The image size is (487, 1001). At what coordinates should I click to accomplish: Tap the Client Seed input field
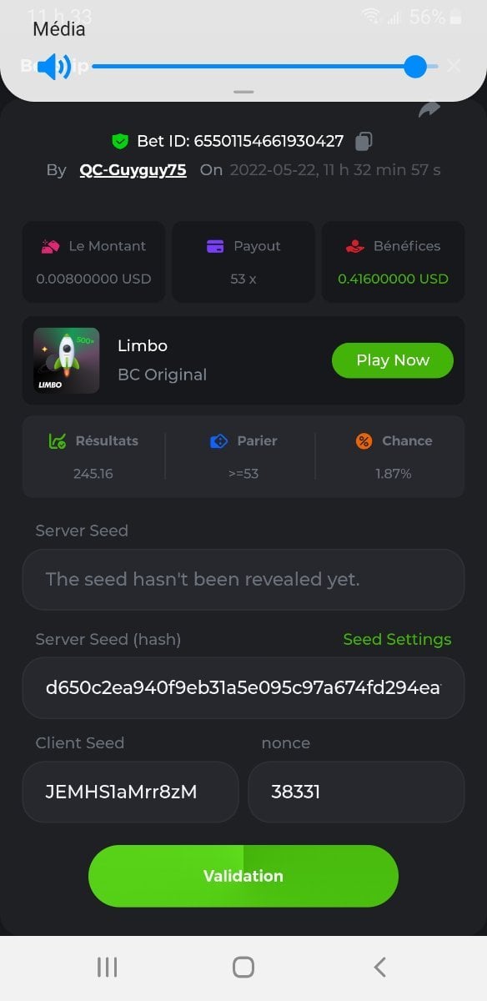[x=130, y=792]
